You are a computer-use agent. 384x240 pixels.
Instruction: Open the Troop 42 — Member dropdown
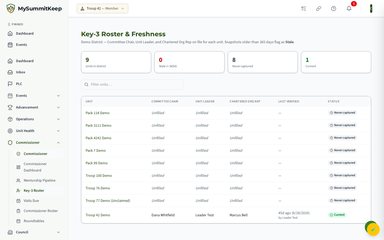coord(102,9)
